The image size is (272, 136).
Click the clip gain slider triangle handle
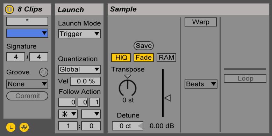click(x=167, y=98)
